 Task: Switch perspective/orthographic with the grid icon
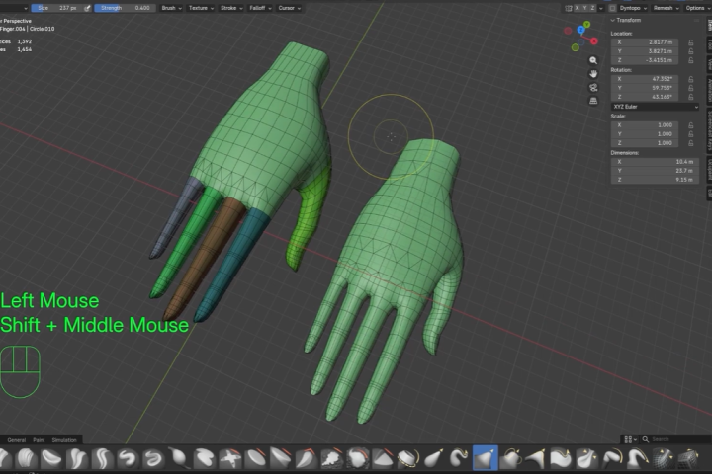point(593,101)
